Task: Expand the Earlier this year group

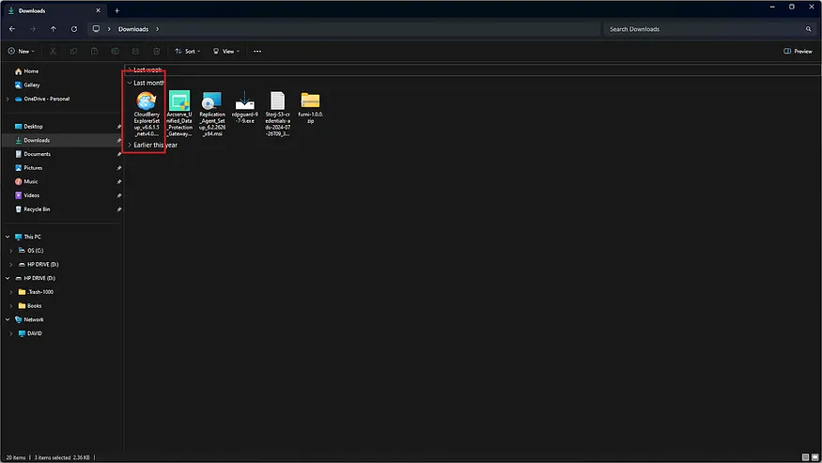Action: click(130, 145)
